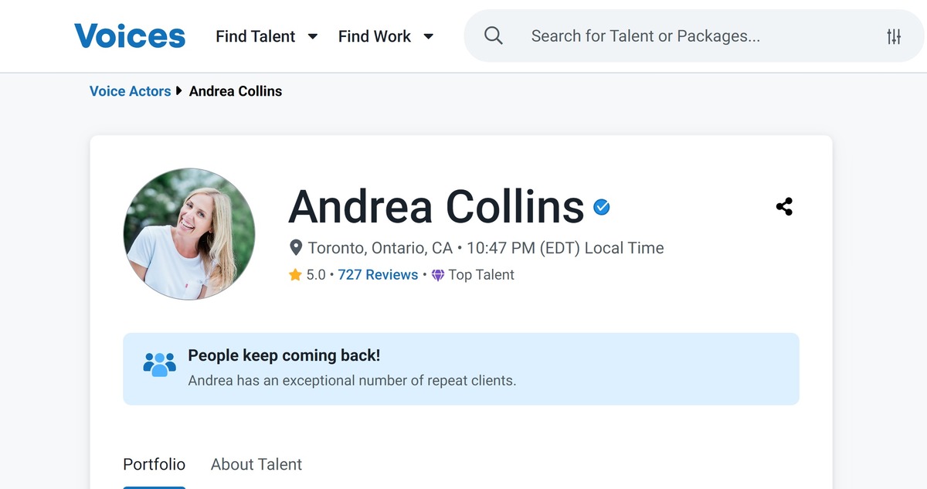The width and height of the screenshot is (927, 489).
Task: Open the Find Talent chevron arrow
Action: [x=312, y=36]
